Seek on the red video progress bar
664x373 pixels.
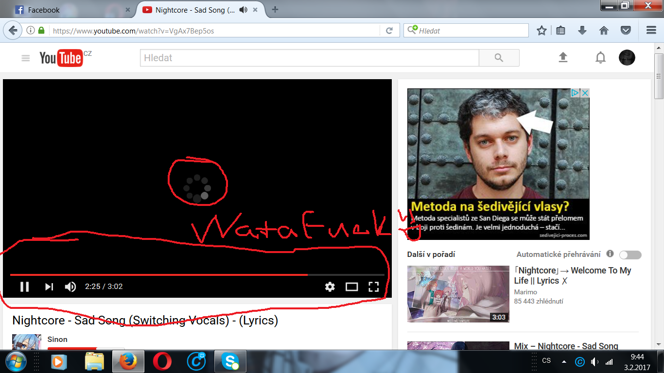coord(197,275)
